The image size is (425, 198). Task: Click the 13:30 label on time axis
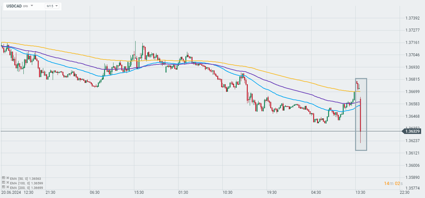361,192
